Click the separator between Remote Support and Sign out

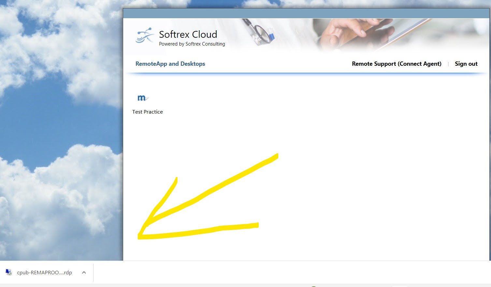pyautogui.click(x=448, y=64)
